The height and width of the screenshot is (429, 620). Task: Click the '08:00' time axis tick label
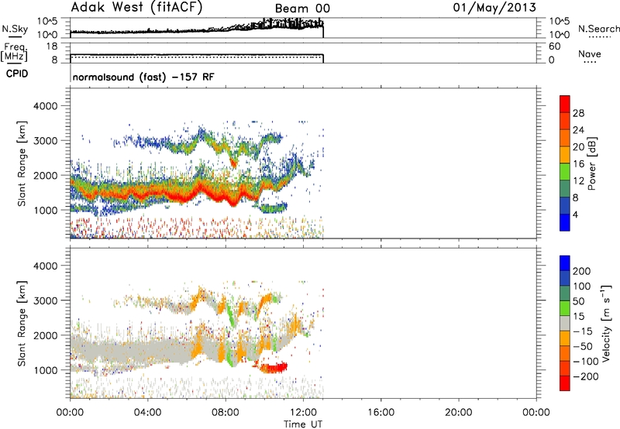click(x=226, y=413)
